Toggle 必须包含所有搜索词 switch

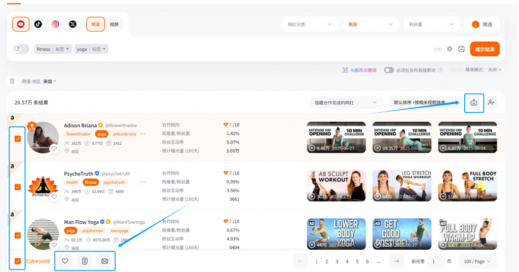coord(389,70)
